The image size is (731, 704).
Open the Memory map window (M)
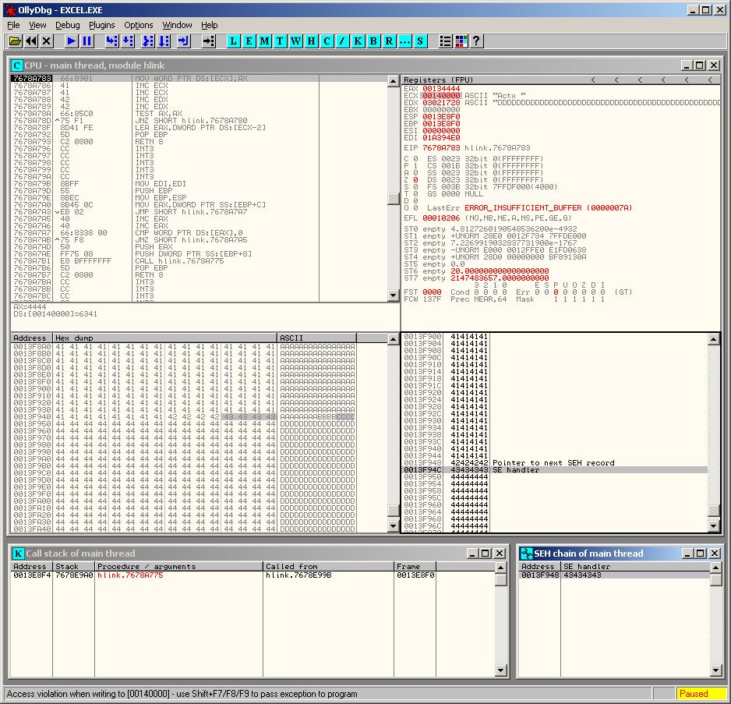pyautogui.click(x=265, y=41)
